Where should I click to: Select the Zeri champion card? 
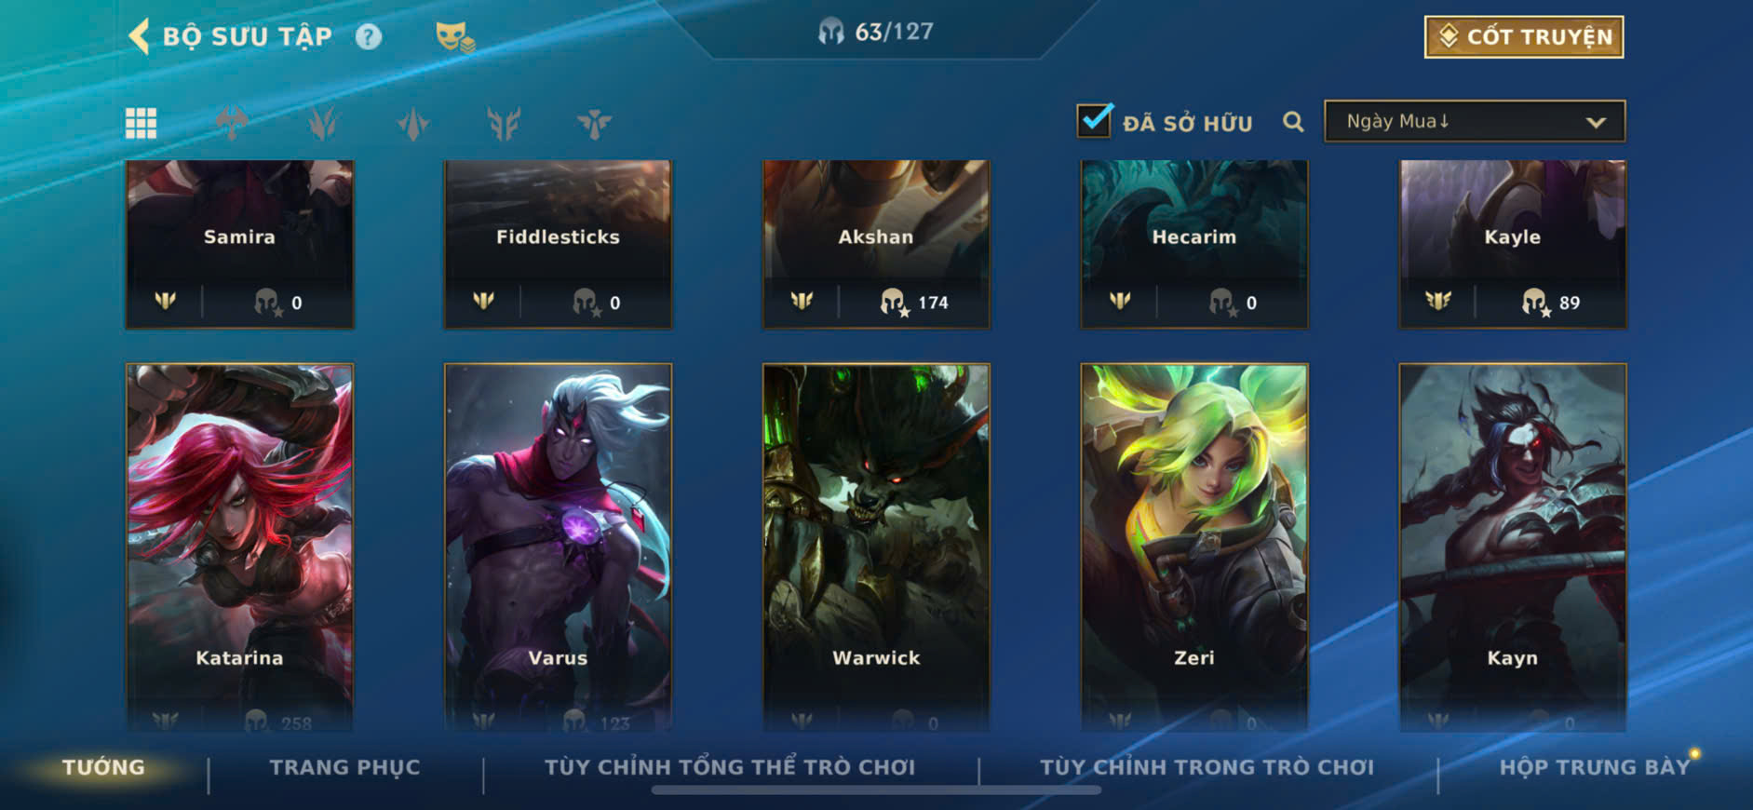pyautogui.click(x=1194, y=547)
